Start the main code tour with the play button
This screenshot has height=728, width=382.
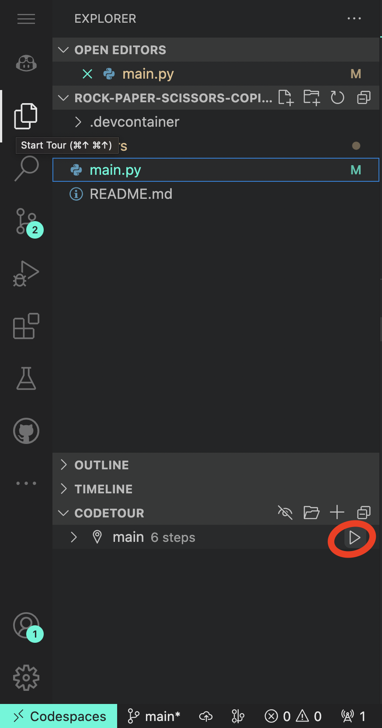[x=355, y=538]
